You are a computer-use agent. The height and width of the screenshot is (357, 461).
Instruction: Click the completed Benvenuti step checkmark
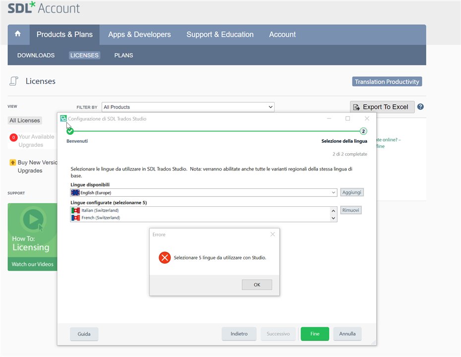click(x=70, y=131)
